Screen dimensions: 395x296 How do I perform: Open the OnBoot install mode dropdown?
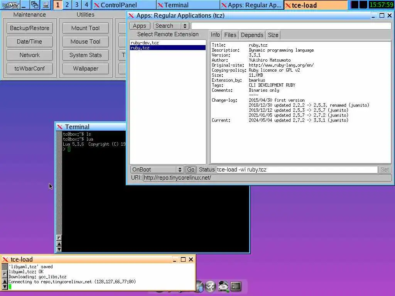coord(157,170)
